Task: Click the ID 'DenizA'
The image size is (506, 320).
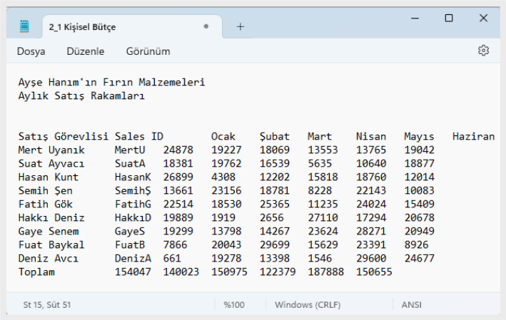Action: tap(133, 258)
